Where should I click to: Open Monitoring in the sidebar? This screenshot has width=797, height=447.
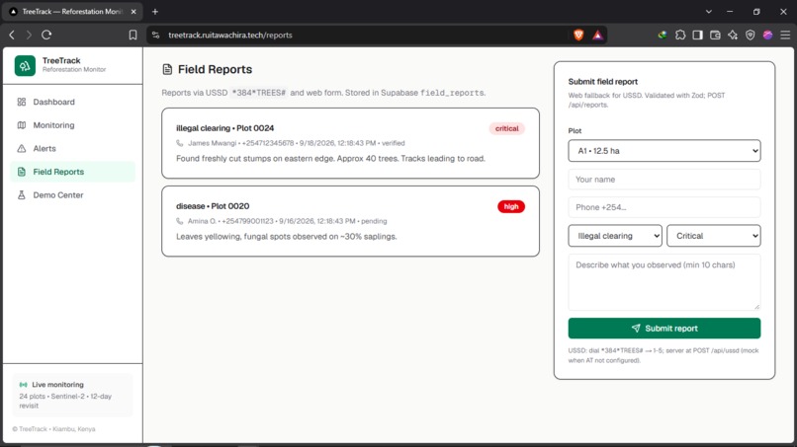click(x=73, y=125)
